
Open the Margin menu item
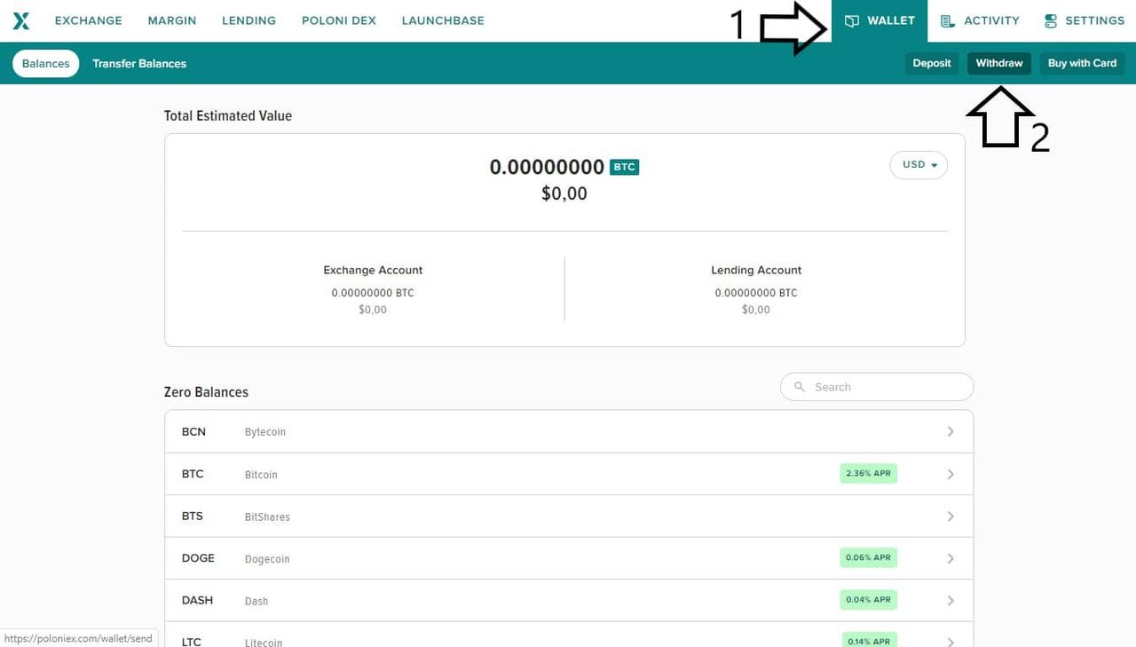tap(172, 20)
